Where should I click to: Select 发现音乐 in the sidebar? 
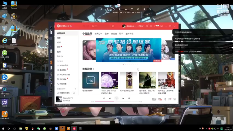[x=67, y=33]
